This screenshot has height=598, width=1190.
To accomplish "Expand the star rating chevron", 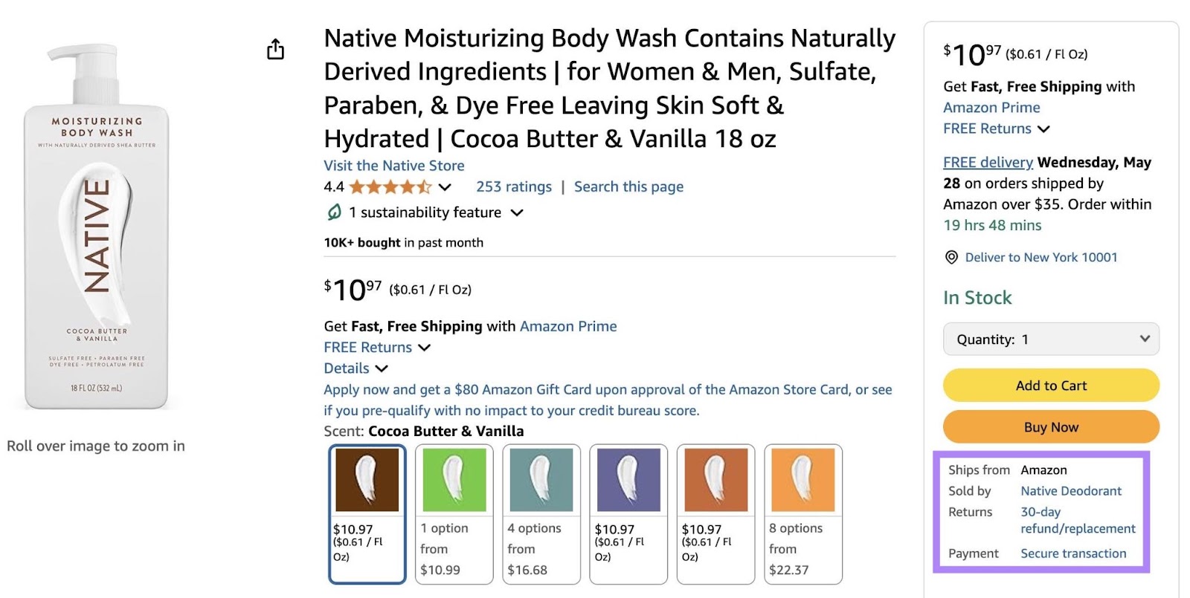I will pos(444,188).
